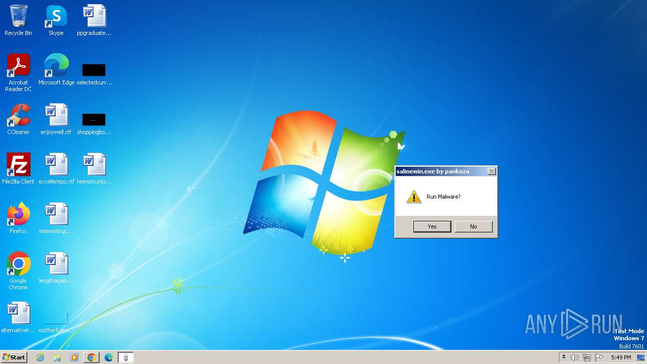The width and height of the screenshot is (647, 364).
Task: Activate the salinewin taskbar button
Action: 126,357
